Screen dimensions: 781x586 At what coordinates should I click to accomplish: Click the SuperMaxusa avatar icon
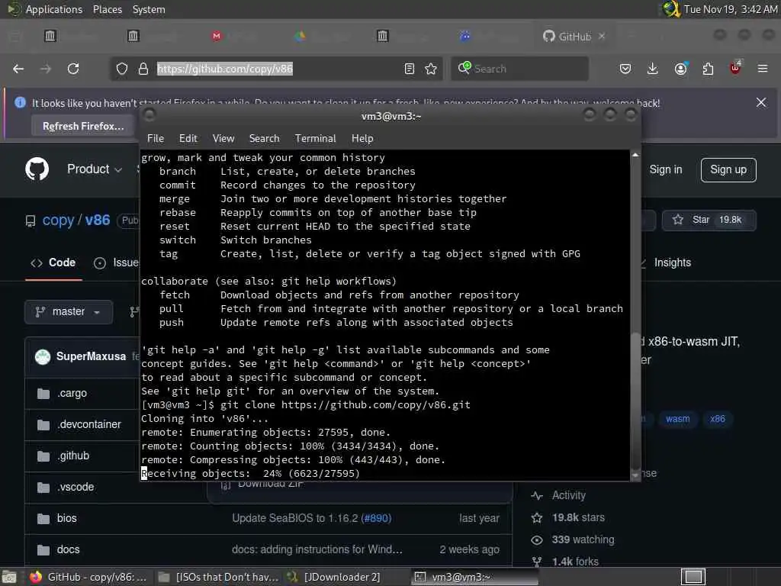coord(43,357)
